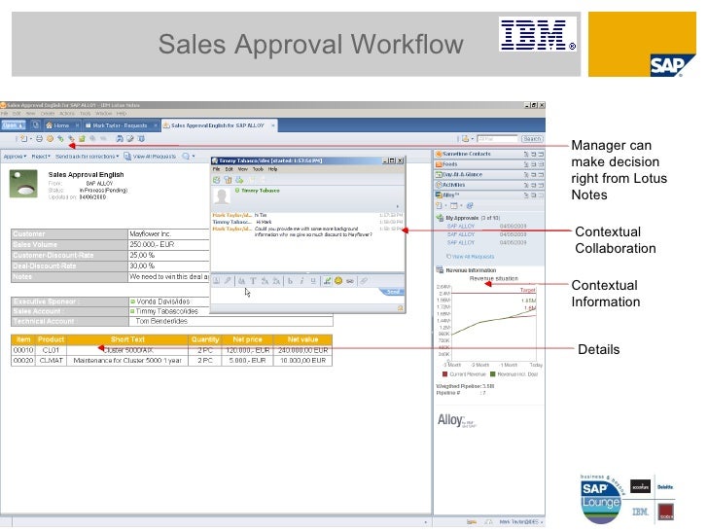Screen dimensions: 708x531
Task: Switch to the Home tab
Action: (61, 125)
